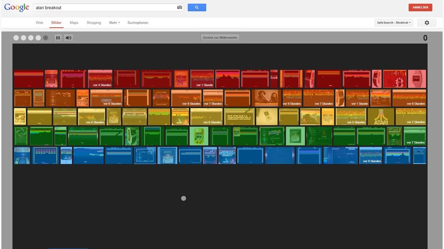Click the blue magnifier search button
The width and height of the screenshot is (444, 249).
tap(197, 8)
